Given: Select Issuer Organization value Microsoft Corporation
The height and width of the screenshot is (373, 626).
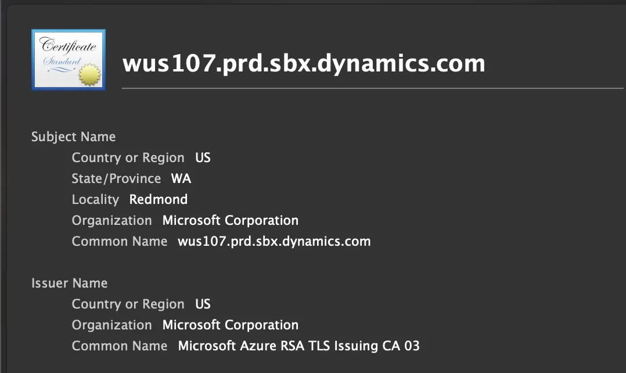Looking at the screenshot, I should [231, 325].
